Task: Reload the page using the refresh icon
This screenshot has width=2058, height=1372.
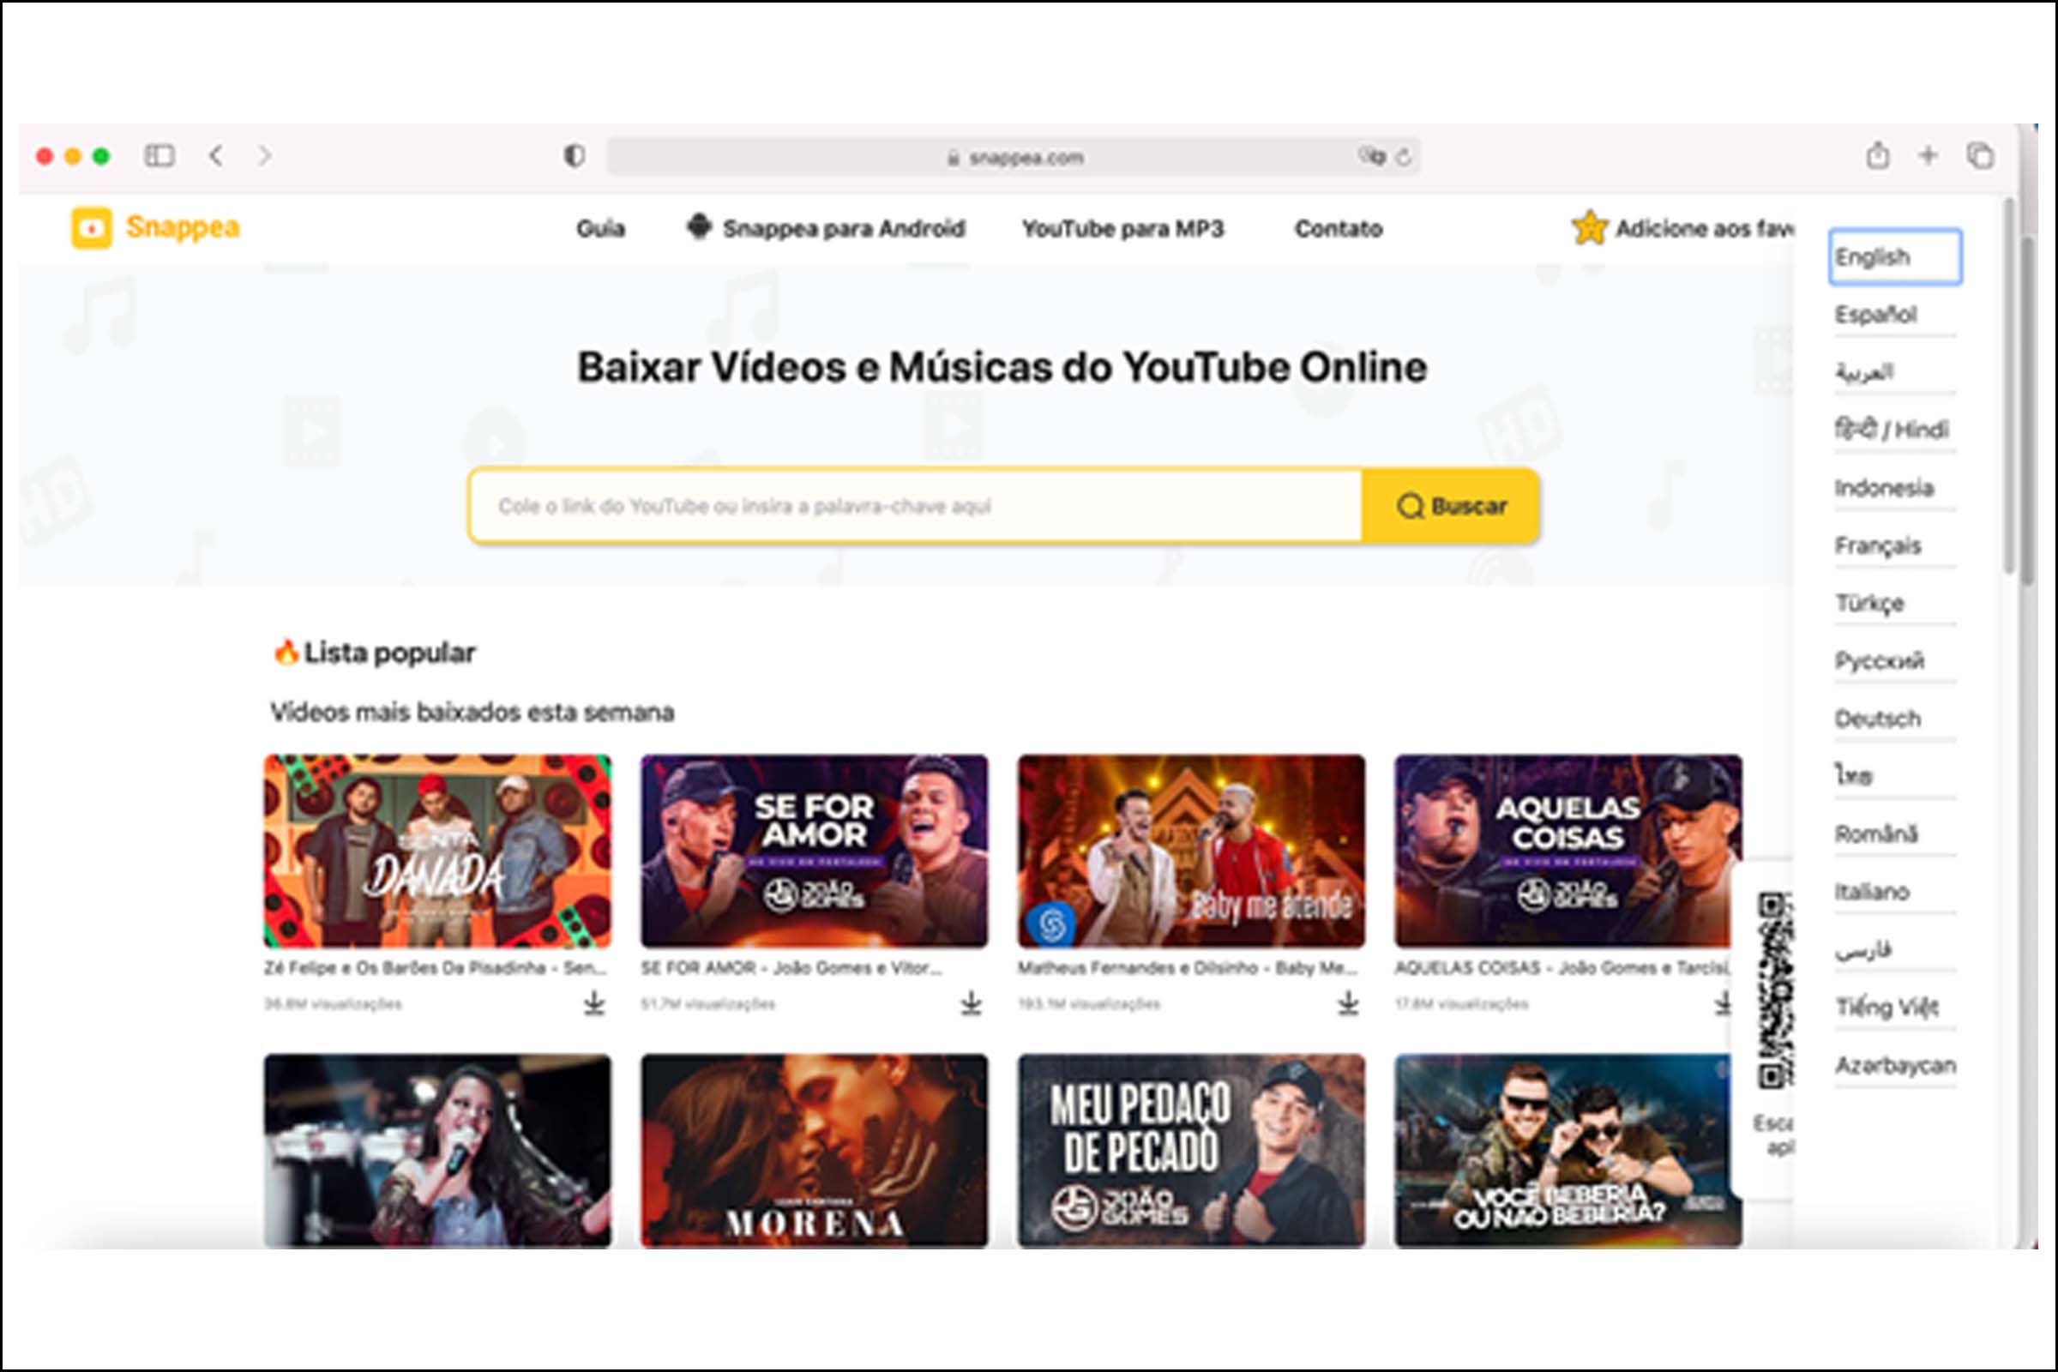Action: coord(1404,158)
